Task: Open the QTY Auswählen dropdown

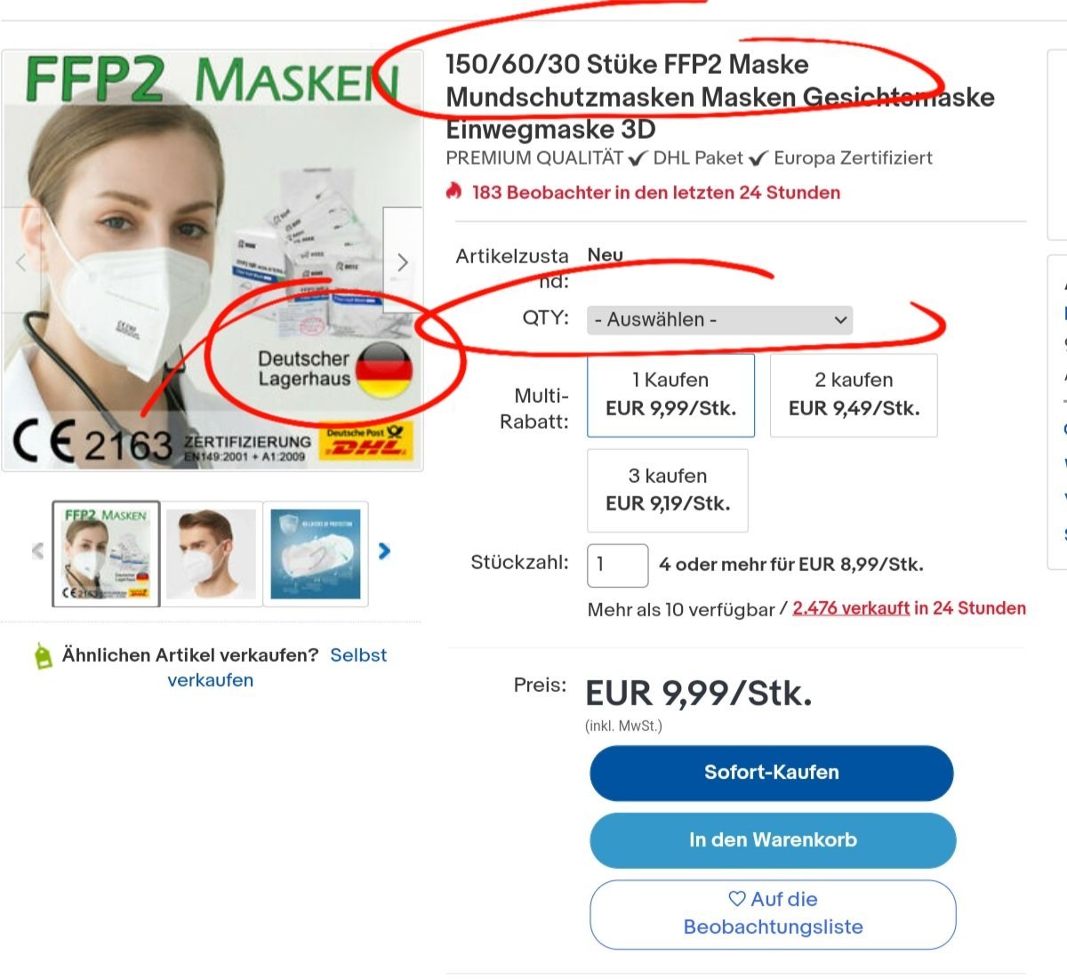Action: 719,319
